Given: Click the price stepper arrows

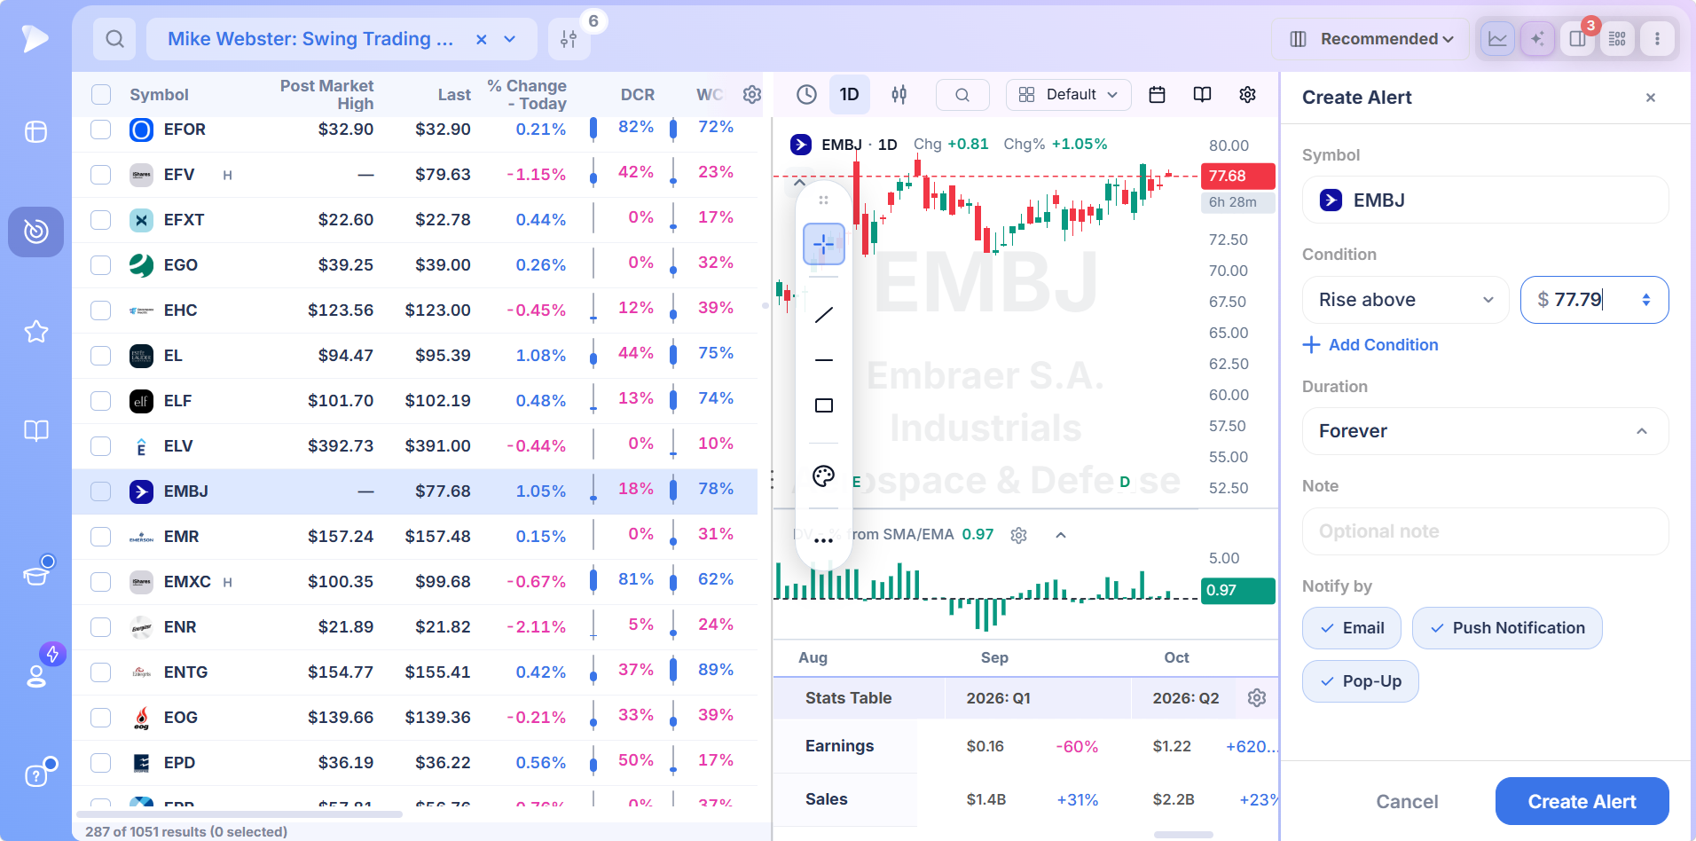Looking at the screenshot, I should point(1646,300).
